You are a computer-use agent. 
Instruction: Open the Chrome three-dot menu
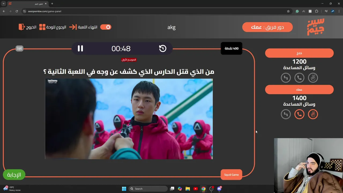339,11
